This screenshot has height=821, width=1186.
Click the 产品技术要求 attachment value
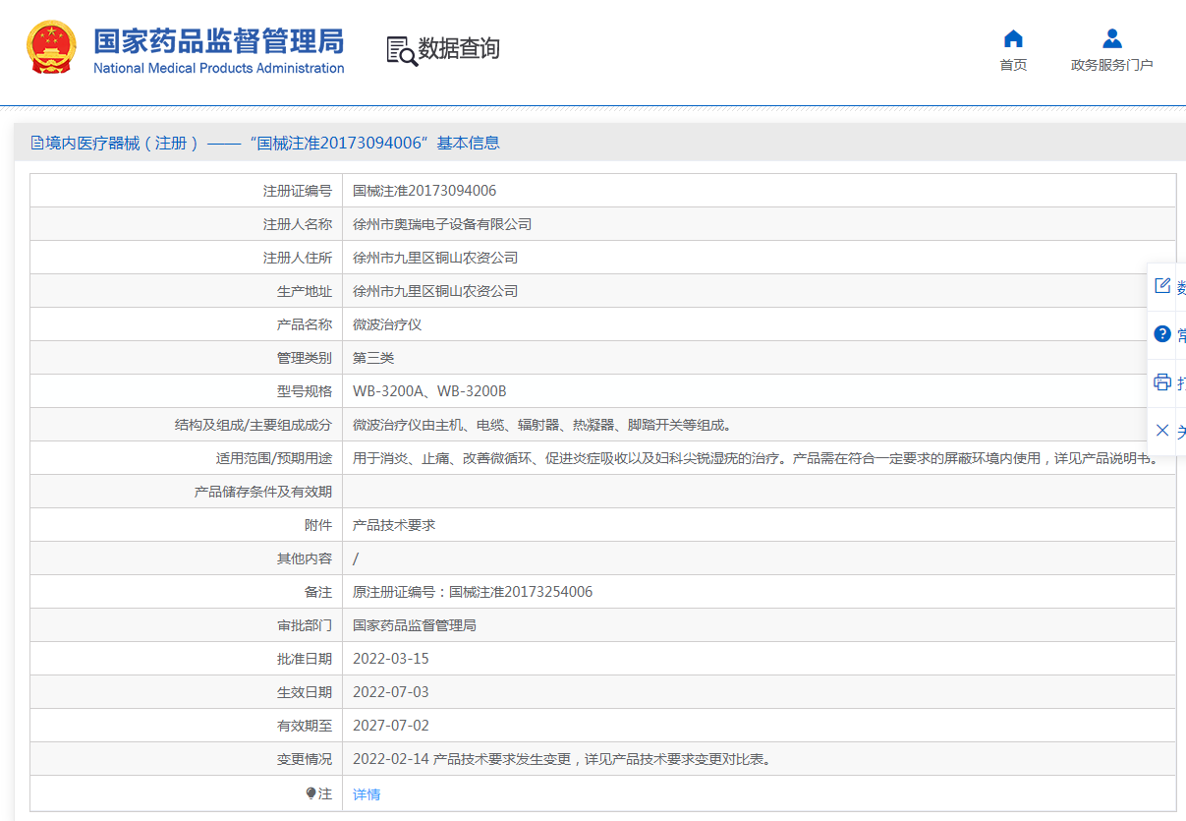[x=394, y=525]
